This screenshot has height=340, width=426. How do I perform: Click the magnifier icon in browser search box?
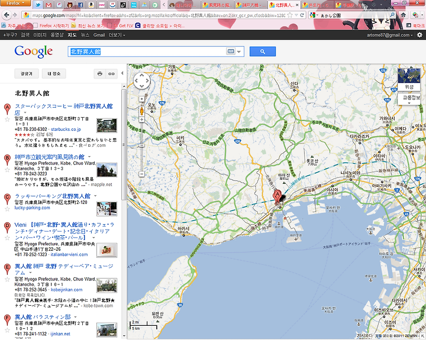pyautogui.click(x=392, y=15)
